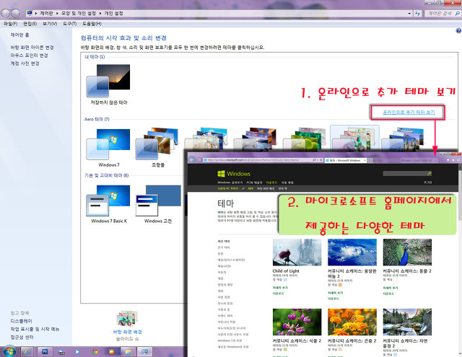
Task: Open the 도움말(H) menu
Action: 92,24
